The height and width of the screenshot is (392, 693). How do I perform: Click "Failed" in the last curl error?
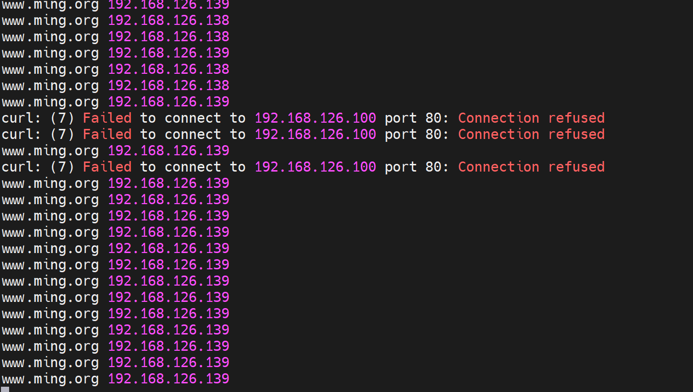[x=107, y=167]
